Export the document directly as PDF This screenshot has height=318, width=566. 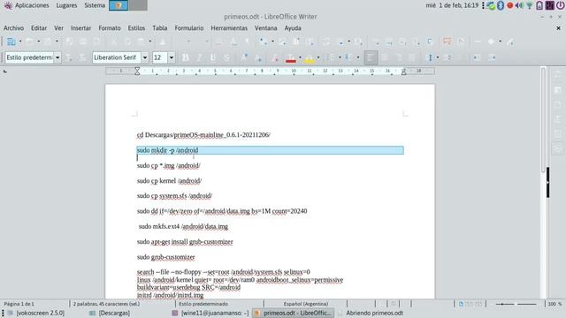point(69,42)
